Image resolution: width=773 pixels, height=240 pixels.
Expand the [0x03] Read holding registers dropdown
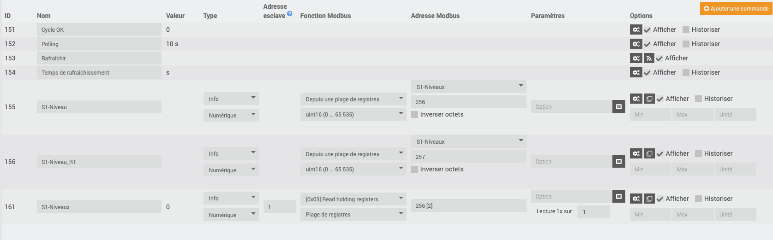pyautogui.click(x=353, y=199)
